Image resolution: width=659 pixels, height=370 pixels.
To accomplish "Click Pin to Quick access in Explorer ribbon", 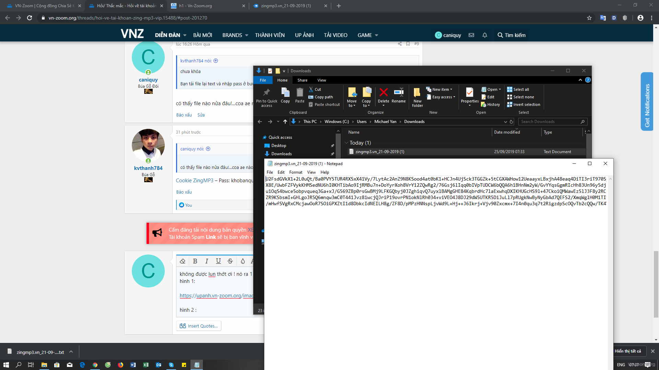I will (x=266, y=97).
